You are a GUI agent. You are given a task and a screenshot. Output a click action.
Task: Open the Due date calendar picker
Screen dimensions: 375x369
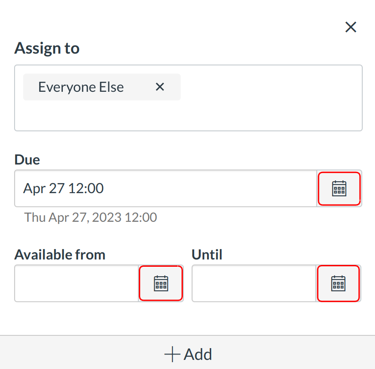[339, 188]
